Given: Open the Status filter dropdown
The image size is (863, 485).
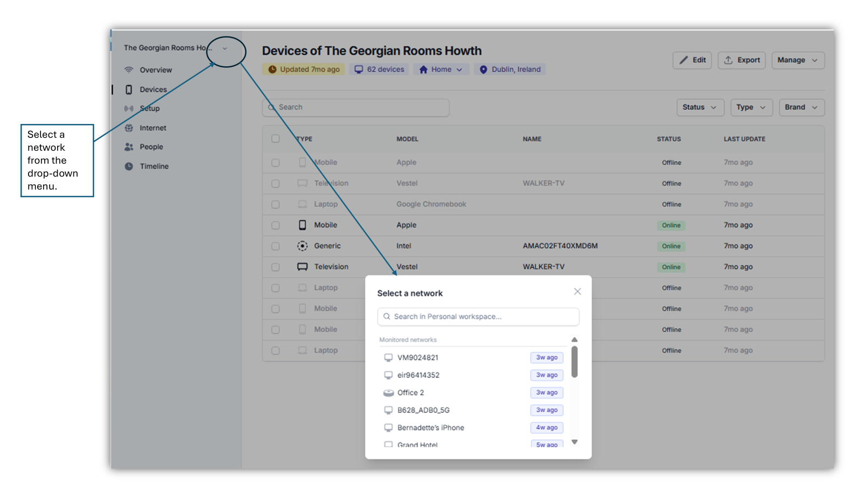Looking at the screenshot, I should (x=699, y=107).
